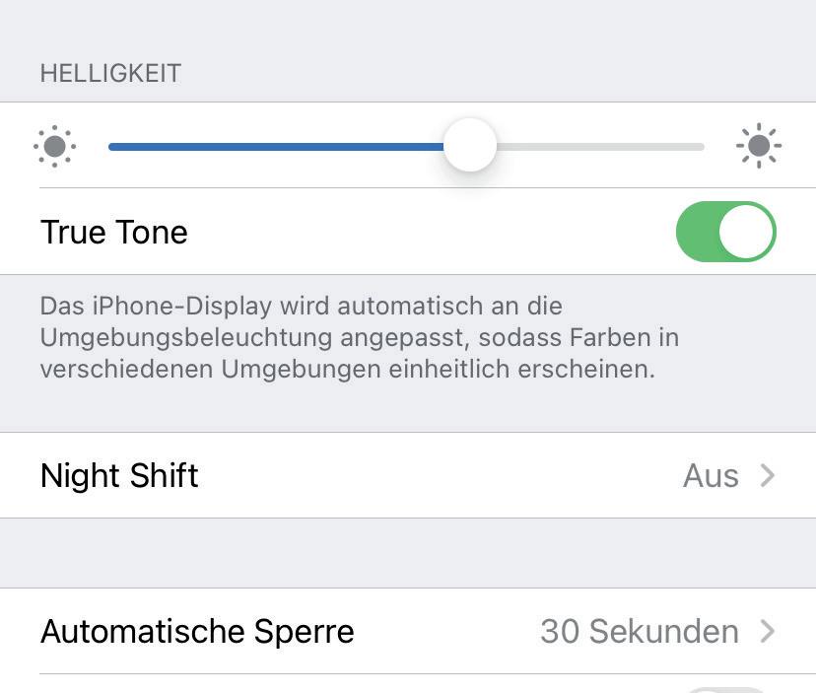
Task: Click the white brightness slider knob
Action: (470, 146)
